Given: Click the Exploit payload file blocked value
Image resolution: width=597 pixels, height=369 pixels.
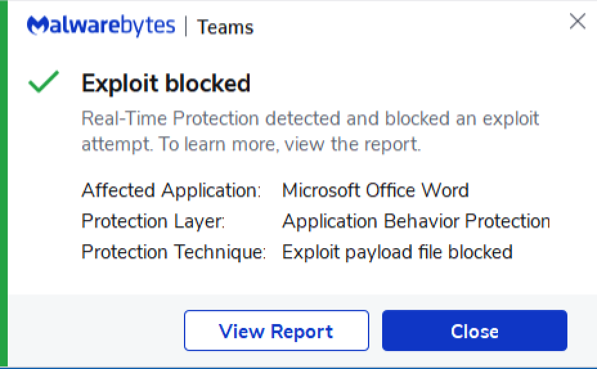Looking at the screenshot, I should pos(398,252).
